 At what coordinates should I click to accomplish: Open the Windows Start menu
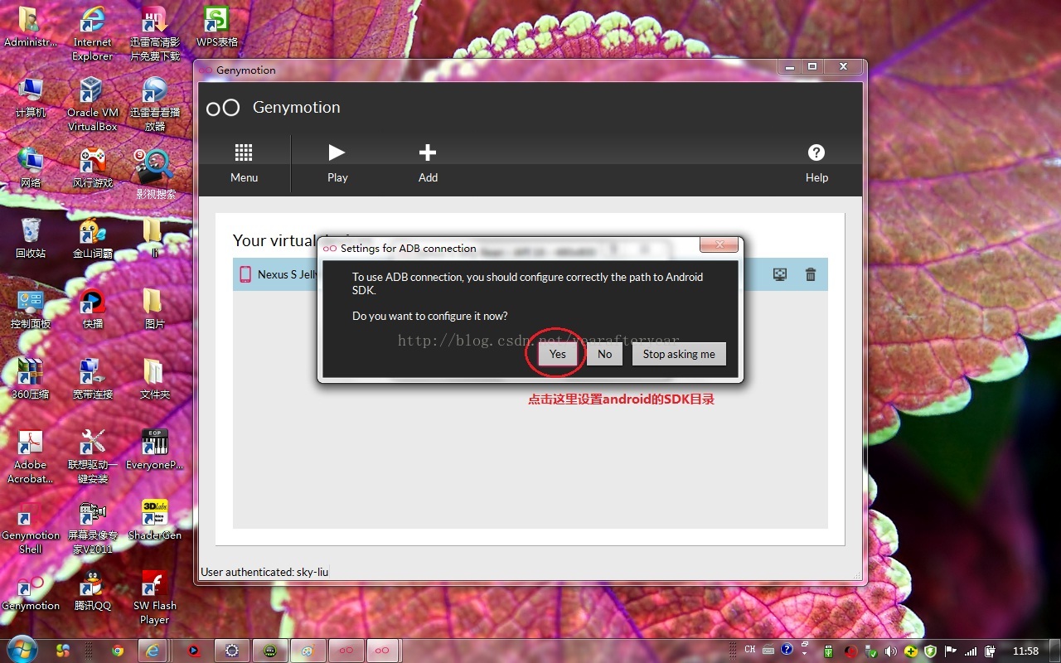[22, 651]
